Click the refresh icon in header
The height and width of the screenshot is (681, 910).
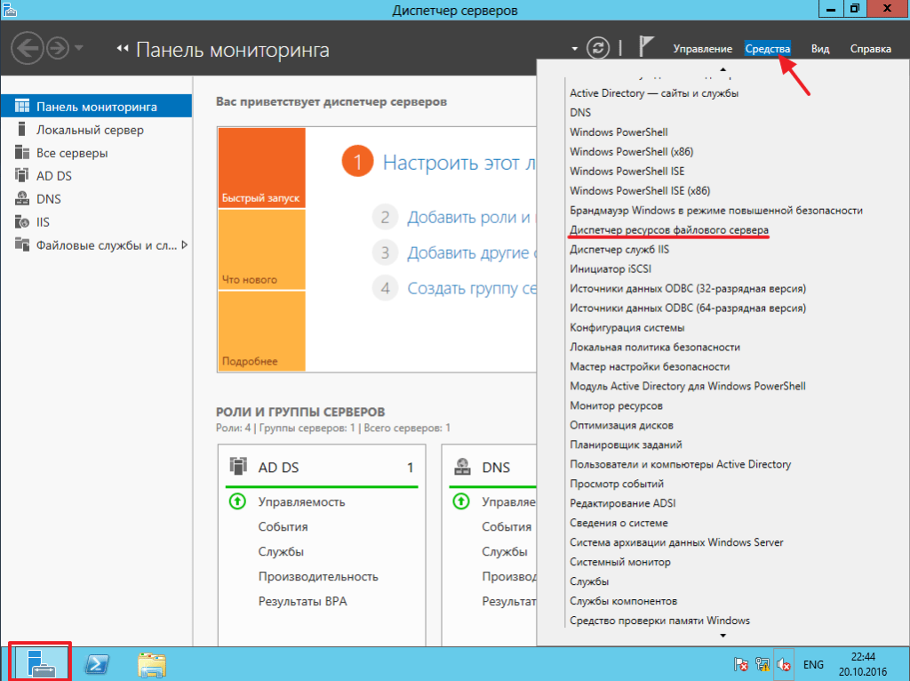[x=600, y=48]
